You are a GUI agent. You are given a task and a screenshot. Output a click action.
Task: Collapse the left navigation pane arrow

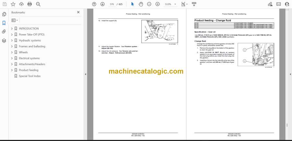[x=85, y=74]
